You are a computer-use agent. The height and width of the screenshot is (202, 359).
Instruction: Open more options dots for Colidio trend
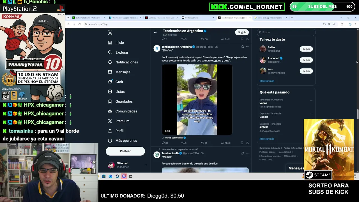tap(311, 114)
